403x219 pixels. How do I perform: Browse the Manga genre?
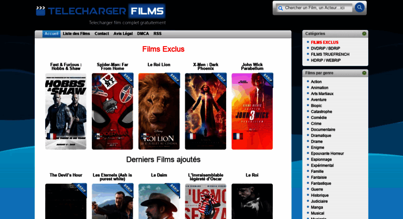316,207
